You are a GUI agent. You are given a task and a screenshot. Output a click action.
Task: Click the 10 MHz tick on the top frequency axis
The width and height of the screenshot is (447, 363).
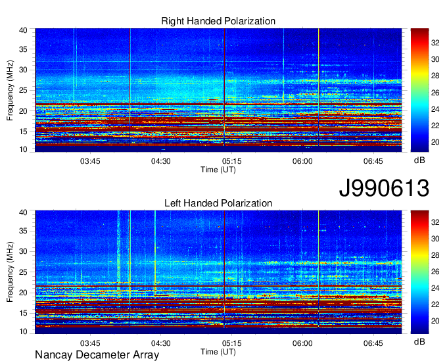(24, 149)
